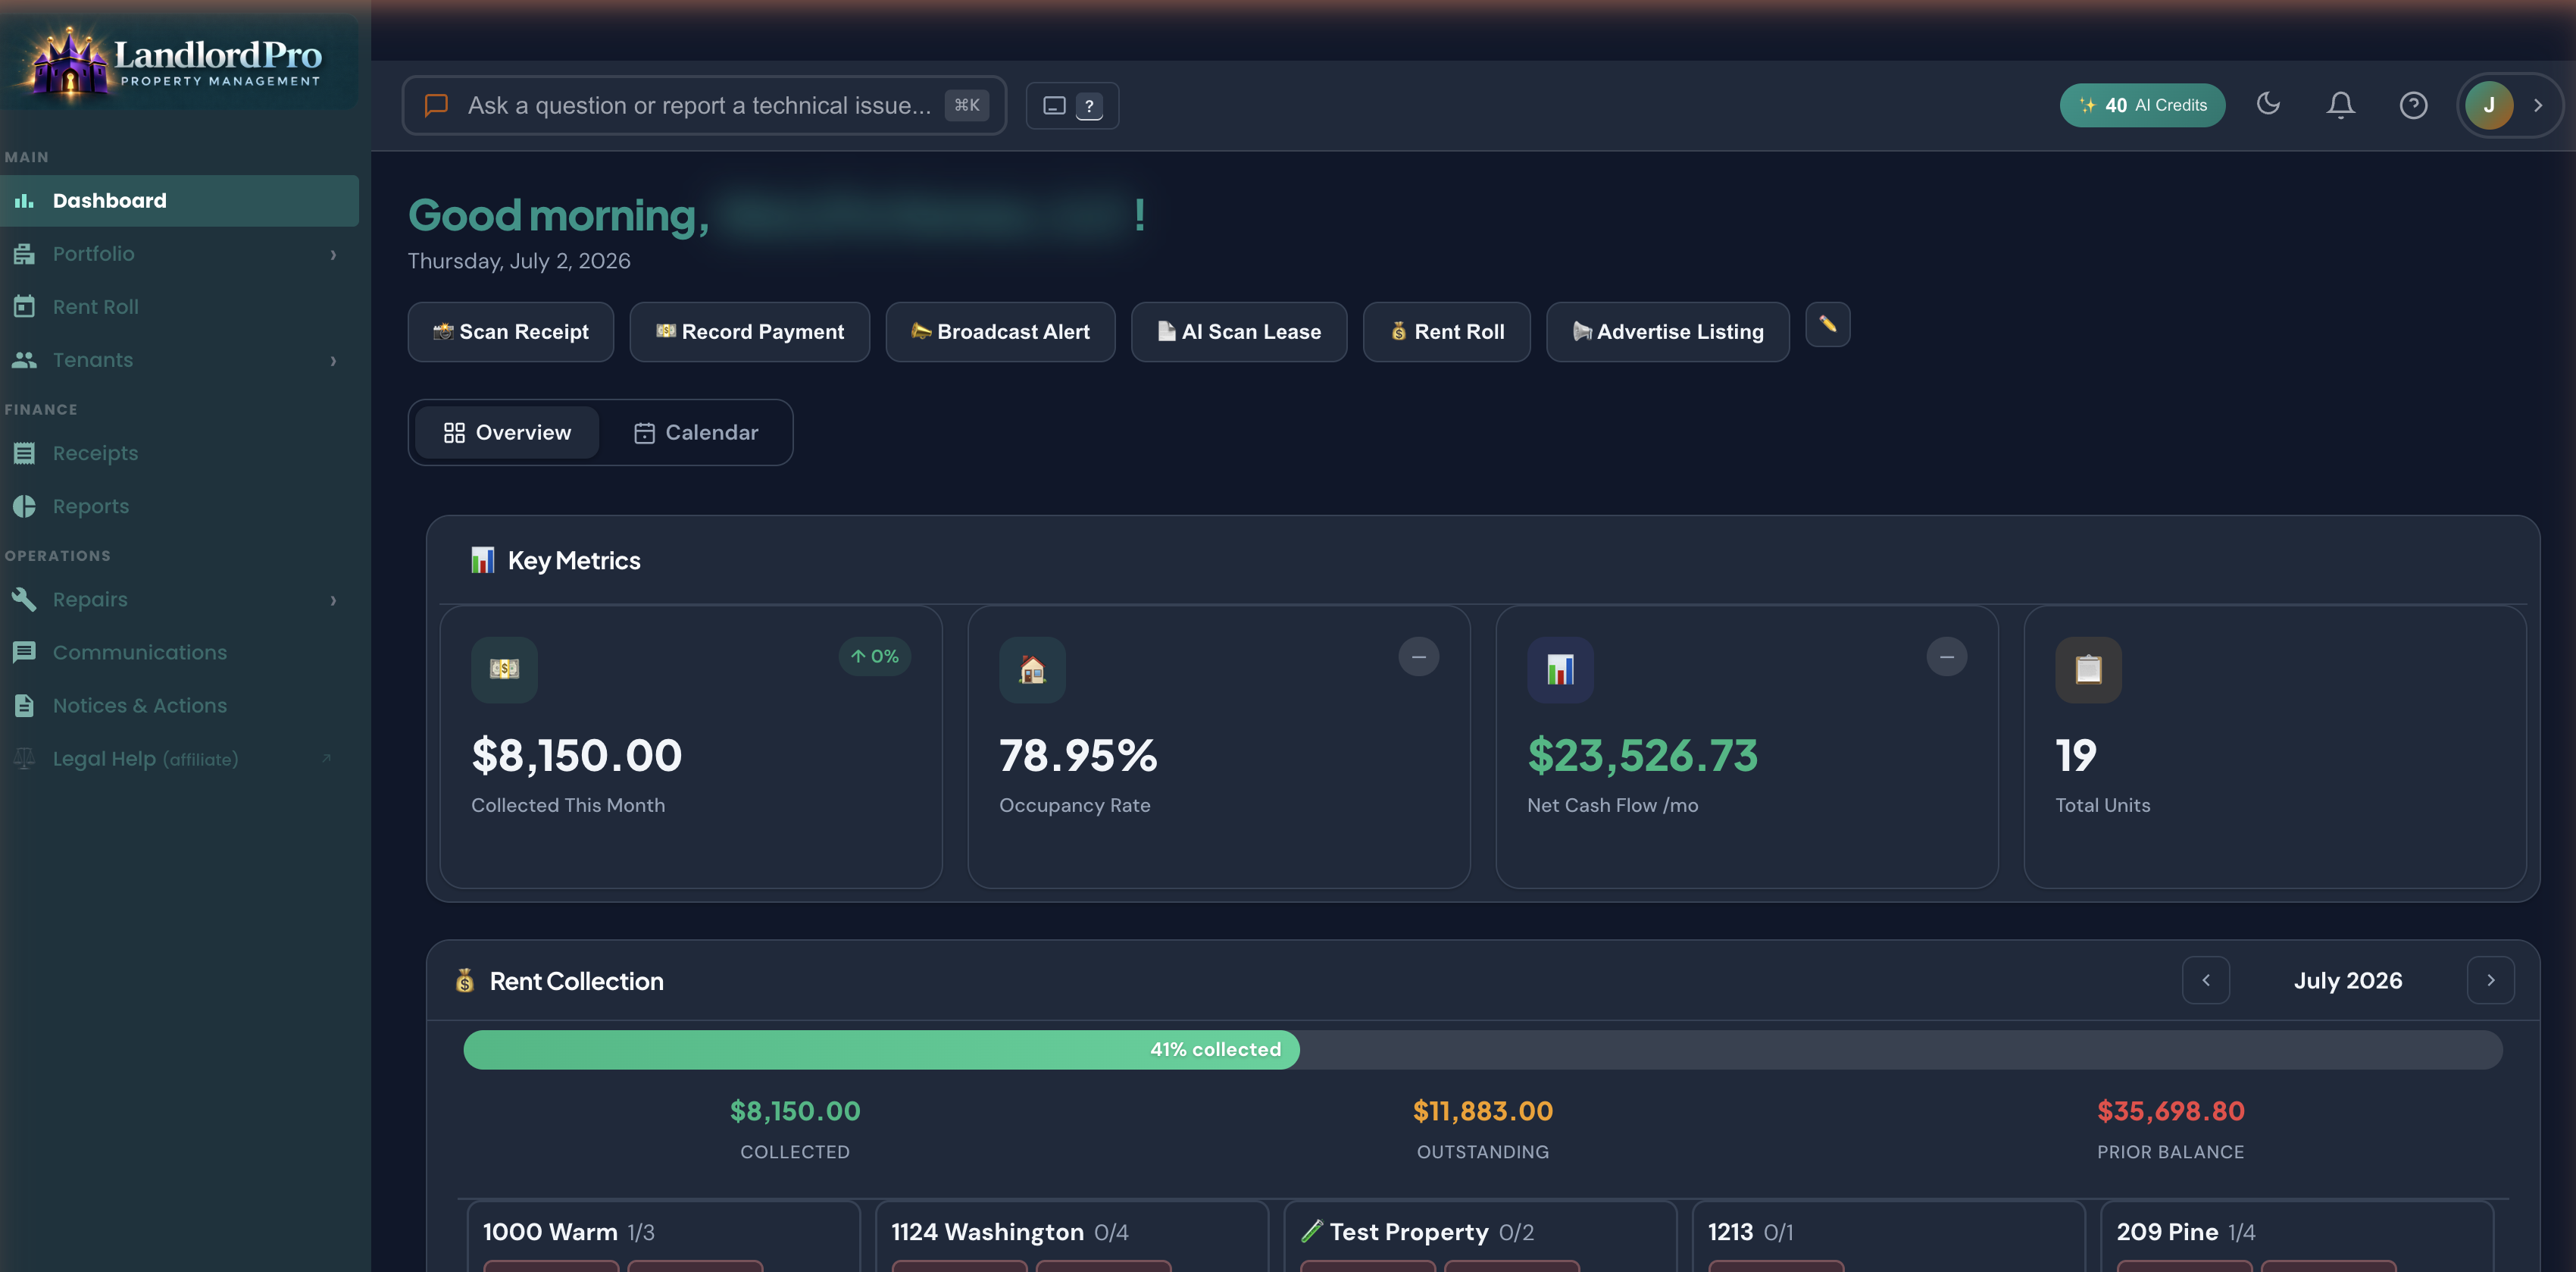Click the Rent Collection money bag icon
Viewport: 2576px width, 1272px height.
(x=465, y=981)
